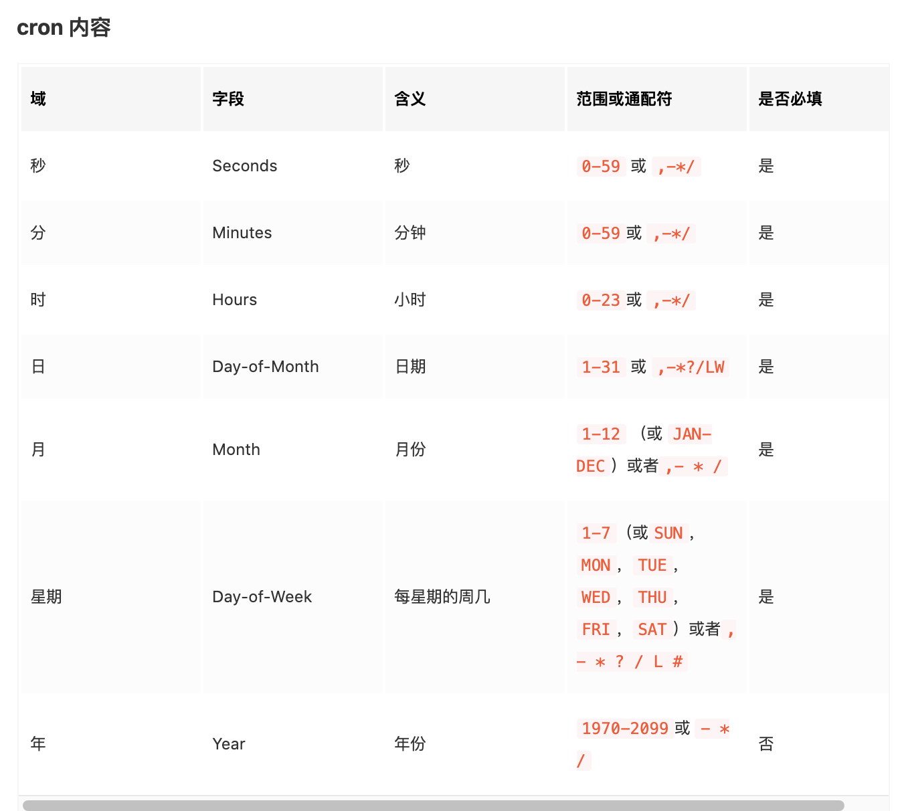Click the '分钟' meaning cell
Viewport: 898px width, 811px height.
click(x=475, y=233)
